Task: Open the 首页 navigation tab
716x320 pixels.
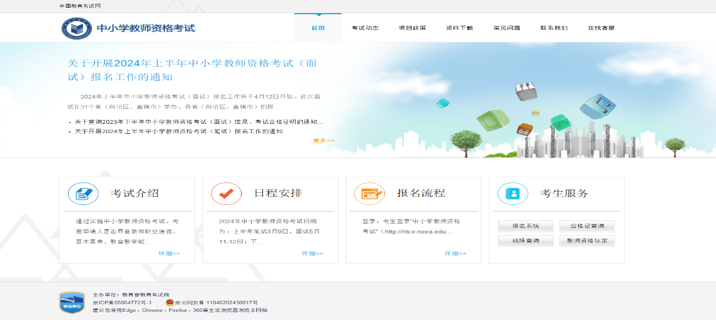Action: click(x=318, y=28)
